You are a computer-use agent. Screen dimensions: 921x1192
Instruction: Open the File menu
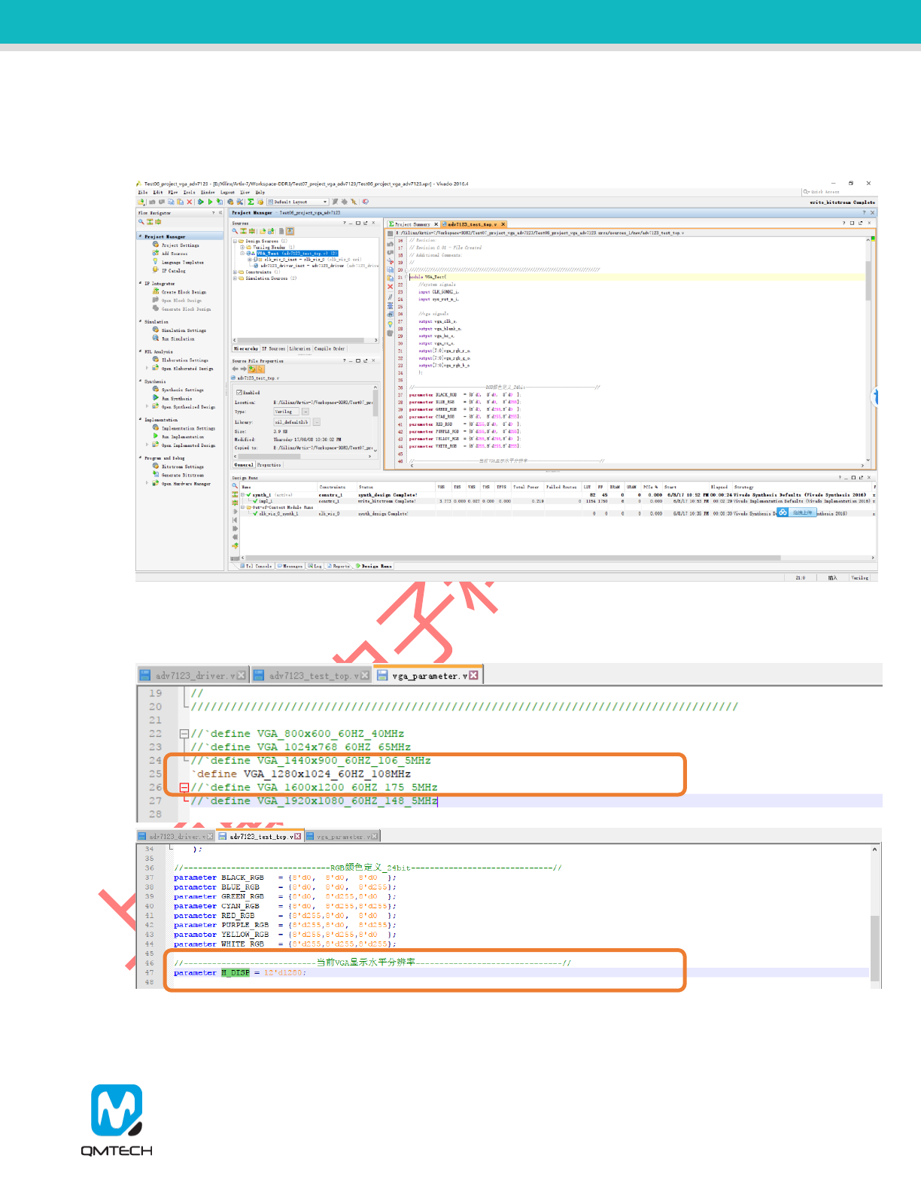click(142, 193)
